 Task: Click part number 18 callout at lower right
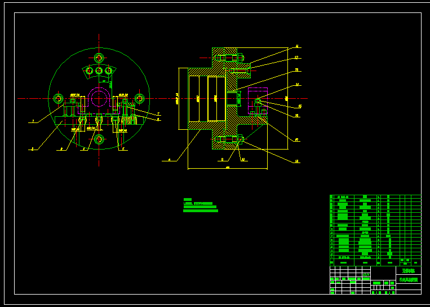click(x=297, y=161)
